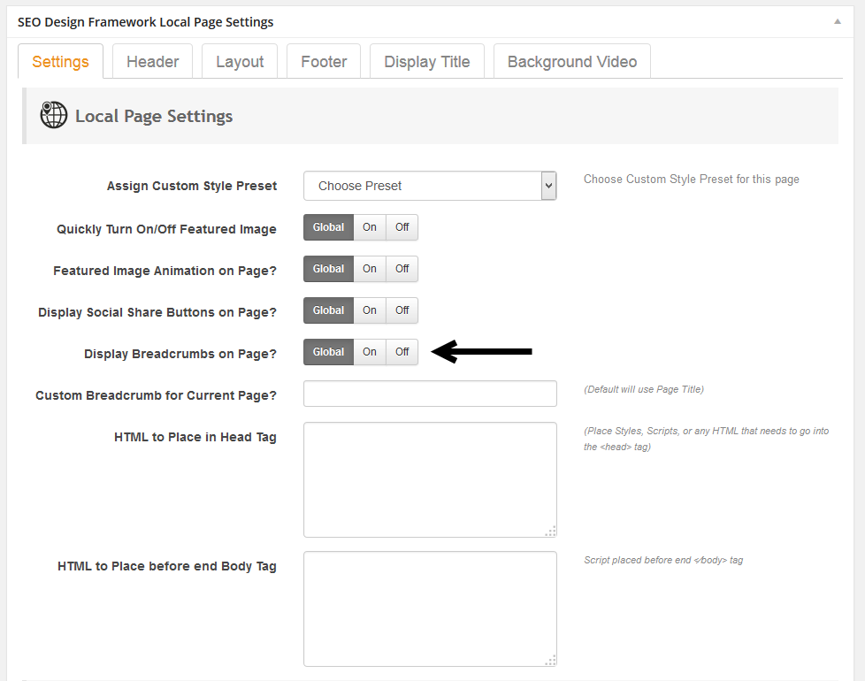Switch to the Settings tab
Viewport: 865px width, 681px height.
(x=61, y=61)
